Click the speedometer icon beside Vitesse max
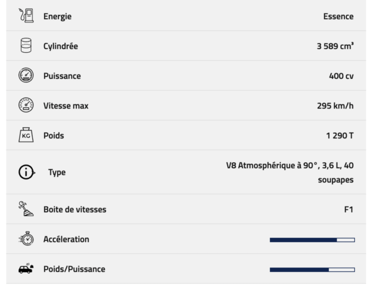The image size is (376, 285). [26, 105]
